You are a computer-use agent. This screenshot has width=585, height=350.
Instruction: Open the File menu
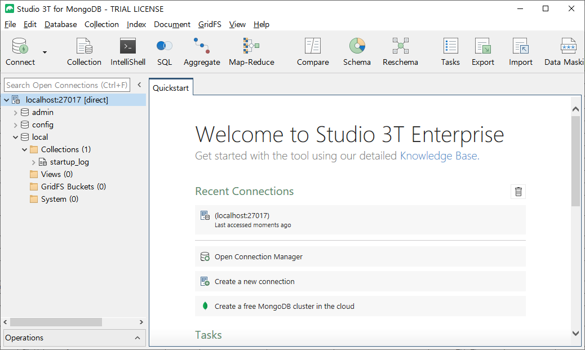10,24
